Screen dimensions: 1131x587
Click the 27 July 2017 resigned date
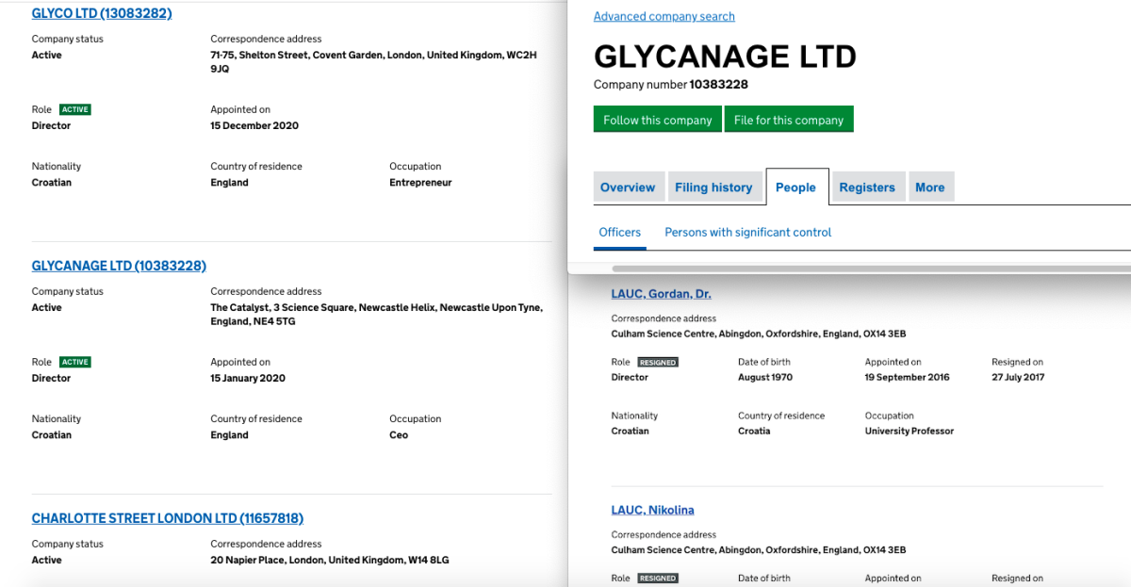1018,377
